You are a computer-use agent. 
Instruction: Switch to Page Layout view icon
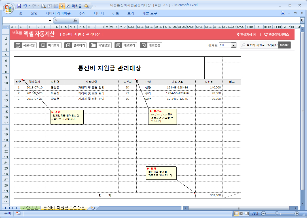coord(242,213)
